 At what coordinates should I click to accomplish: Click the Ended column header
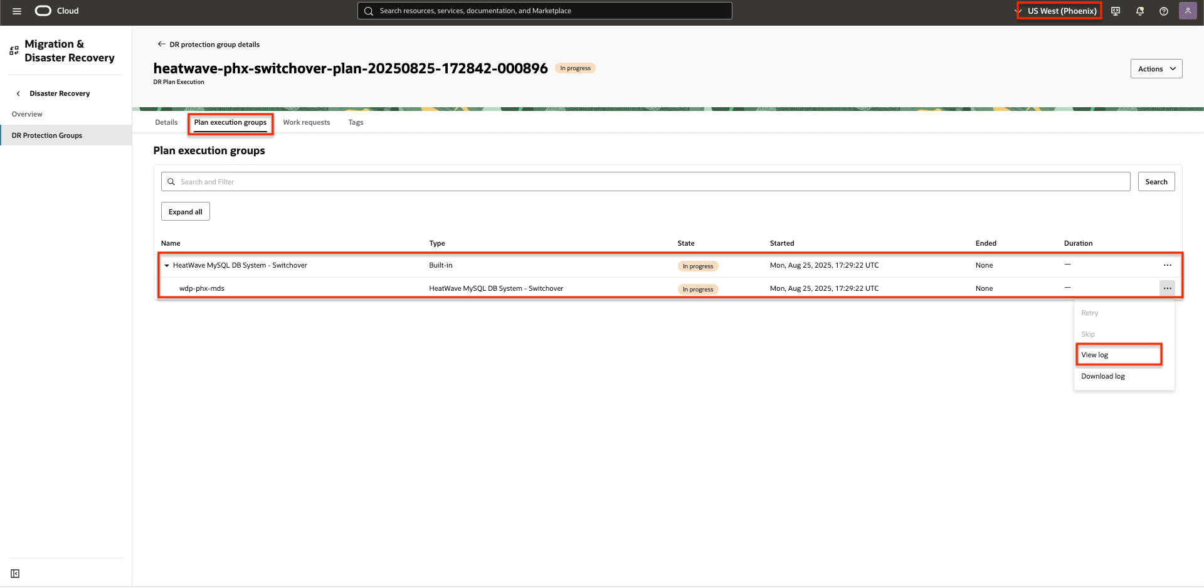(986, 243)
